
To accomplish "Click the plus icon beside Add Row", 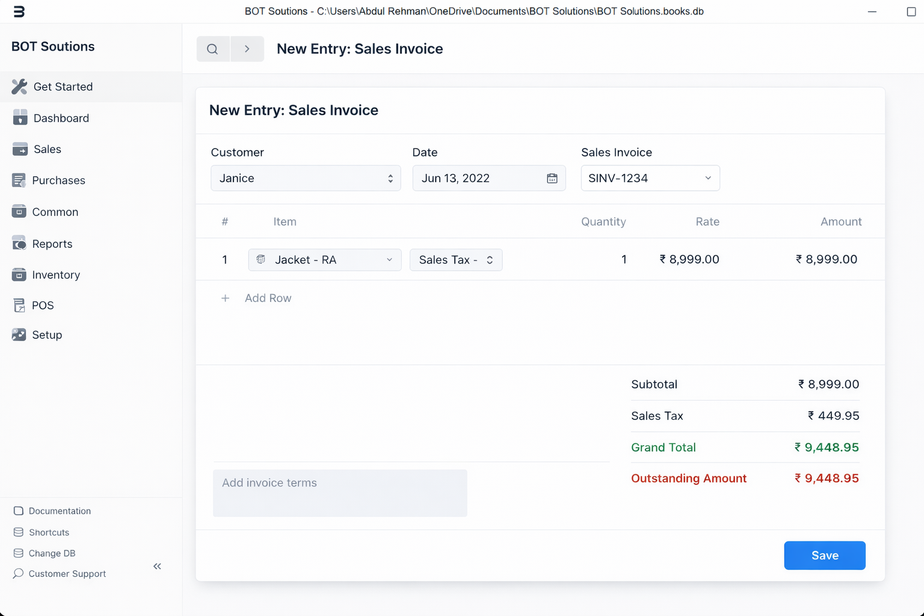I will (225, 298).
